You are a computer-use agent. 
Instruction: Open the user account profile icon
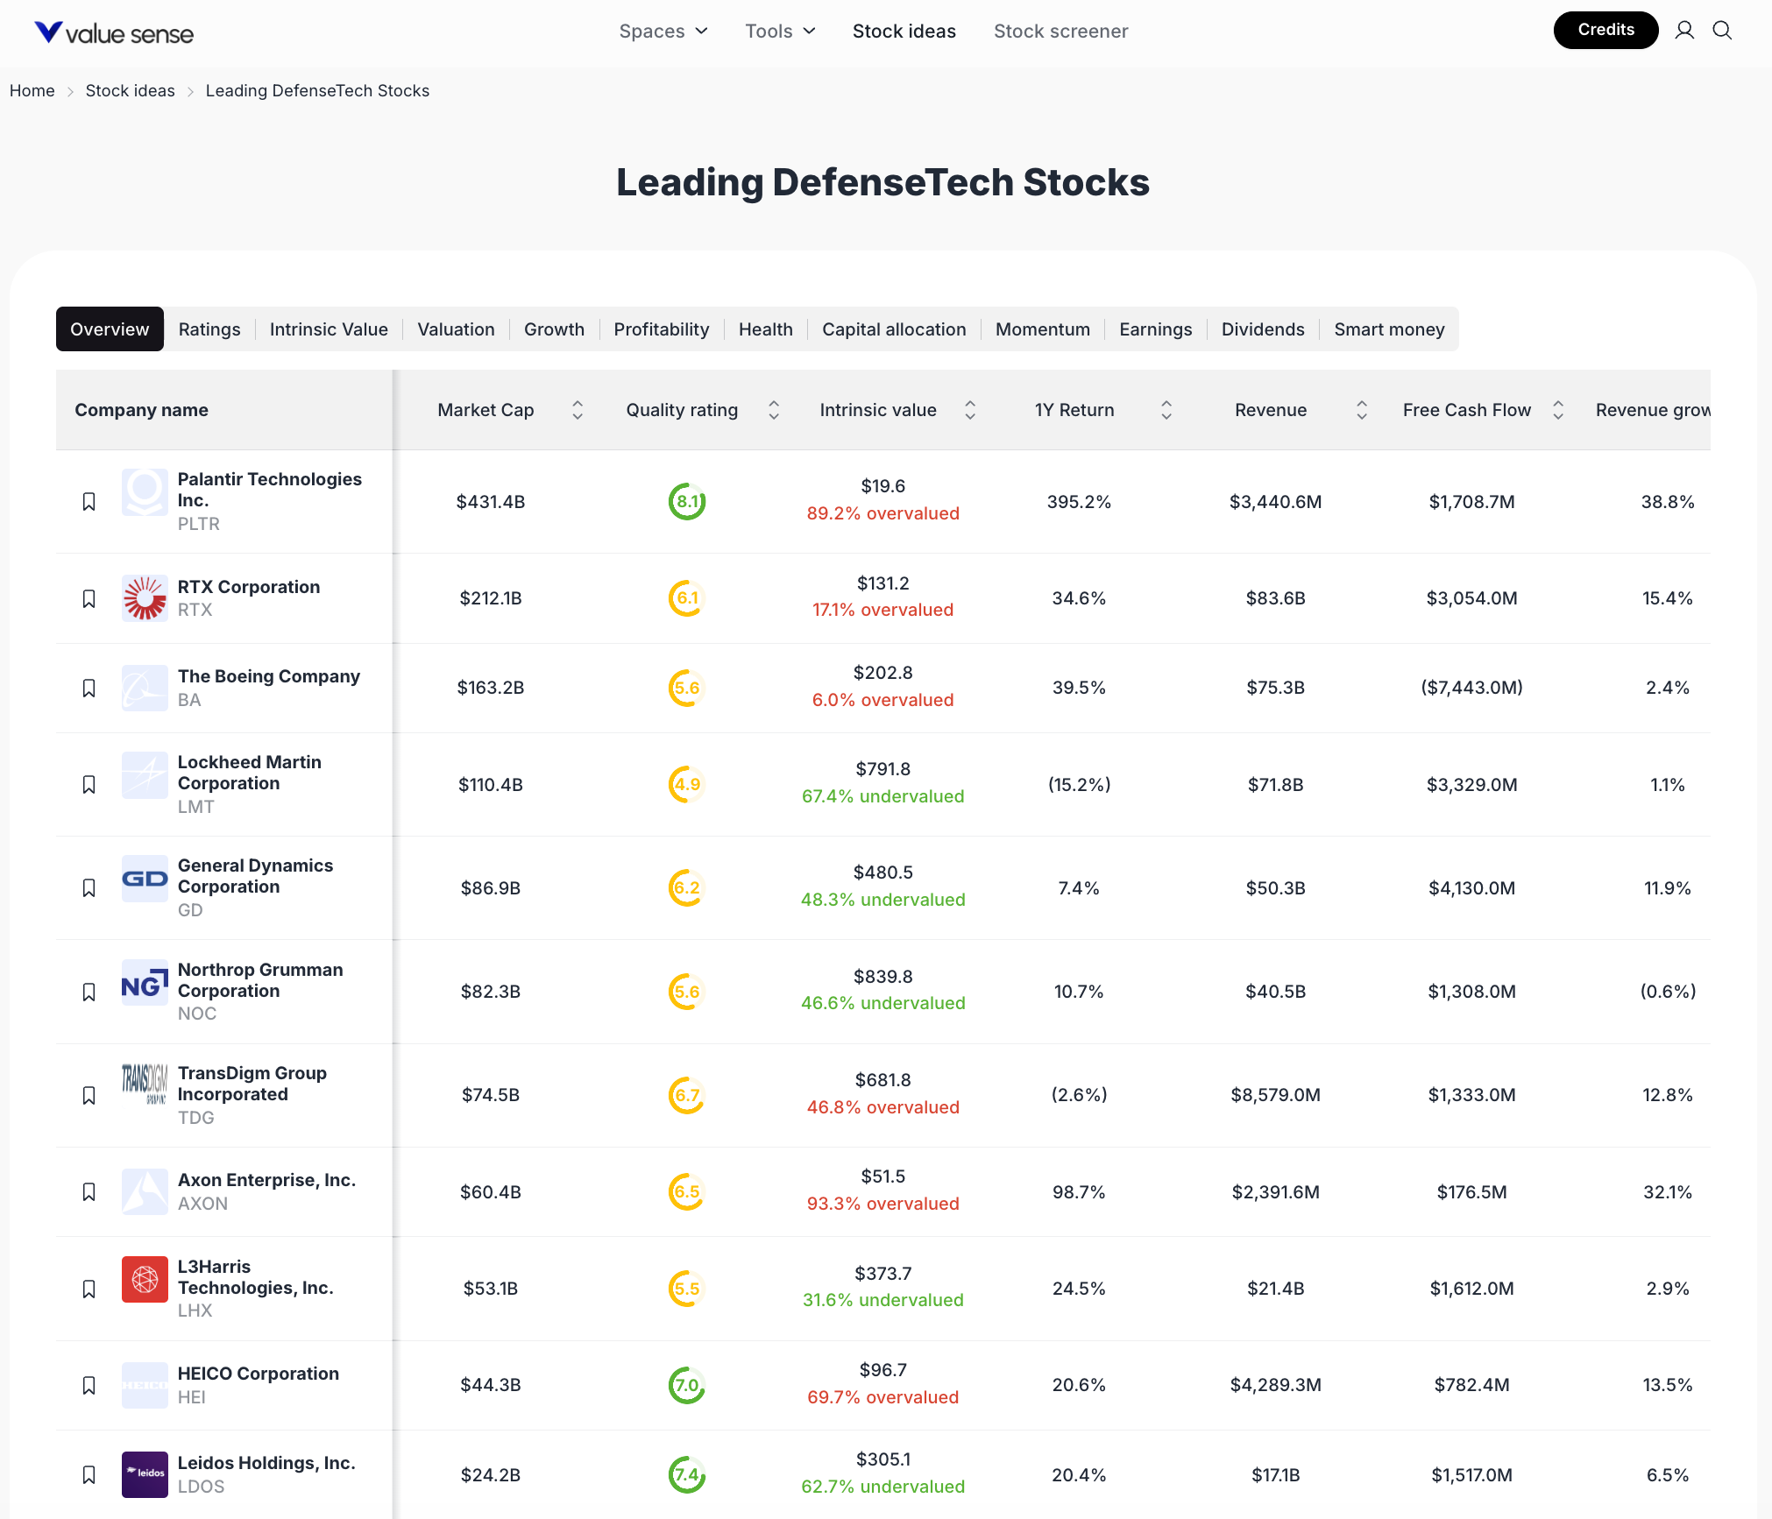pos(1683,31)
